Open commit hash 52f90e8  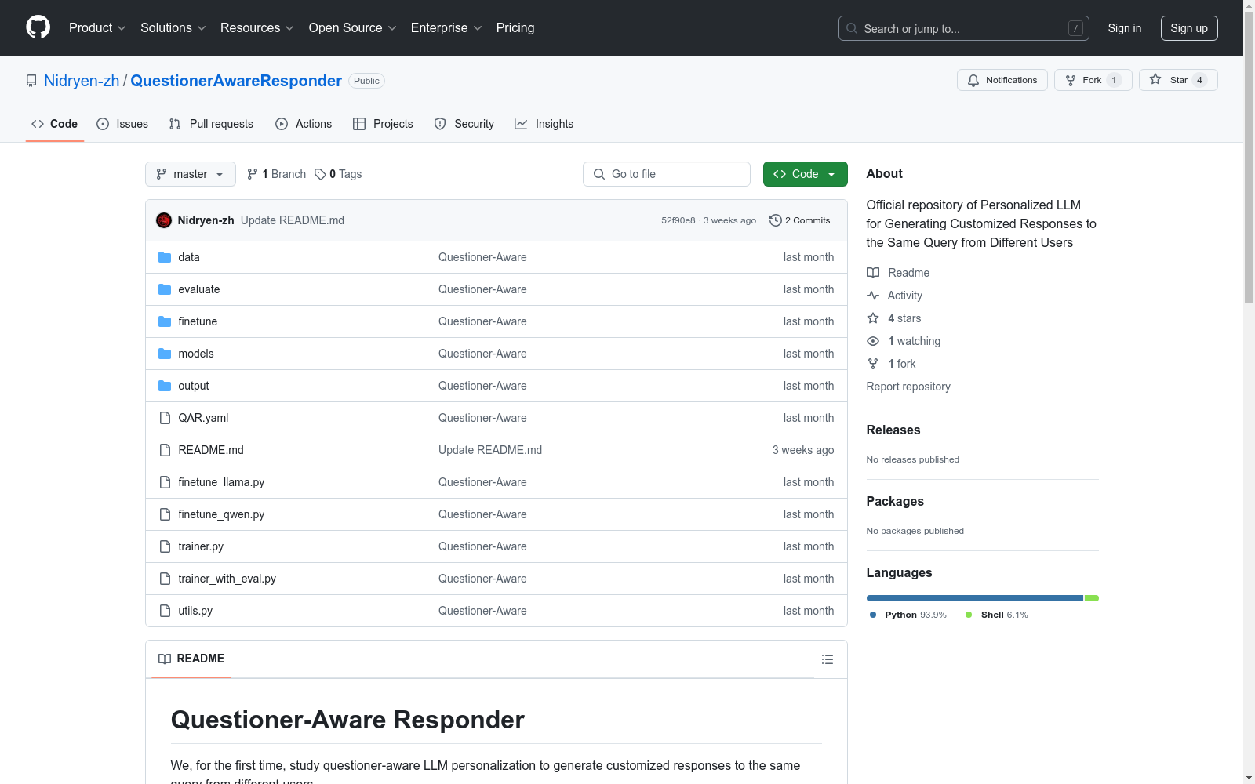pyautogui.click(x=678, y=220)
